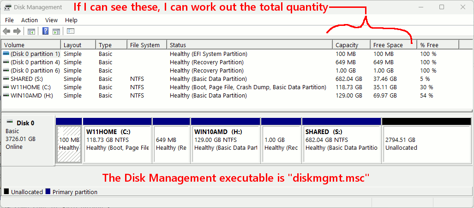Select the hatched 100 MB EFI partition block
474x208 pixels.
coord(69,144)
